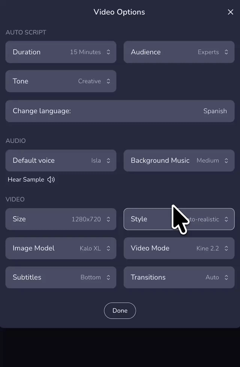
Task: Click the Background Music chevron icon
Action: click(x=227, y=161)
